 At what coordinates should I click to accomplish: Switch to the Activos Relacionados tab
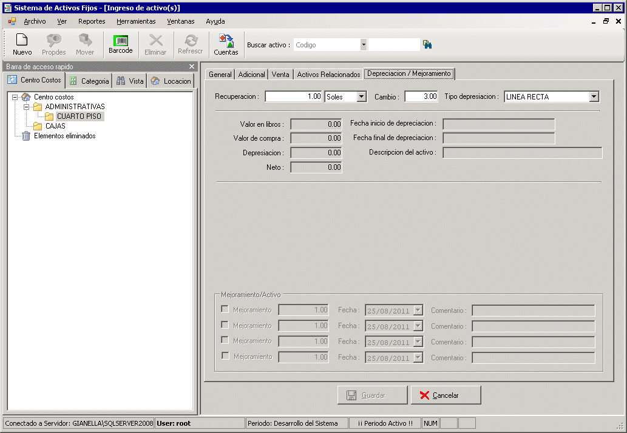(328, 75)
